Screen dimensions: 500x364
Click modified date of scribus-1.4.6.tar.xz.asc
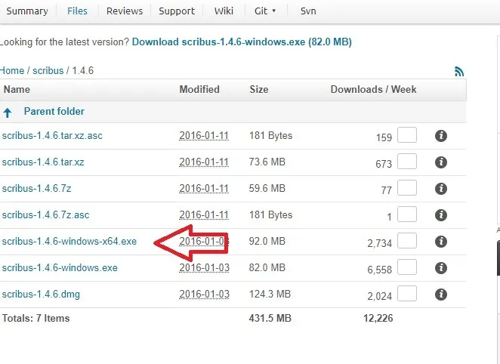click(x=204, y=136)
